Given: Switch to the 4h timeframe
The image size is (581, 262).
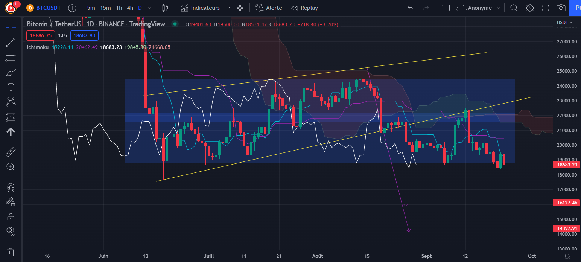Looking at the screenshot, I should pos(130,8).
